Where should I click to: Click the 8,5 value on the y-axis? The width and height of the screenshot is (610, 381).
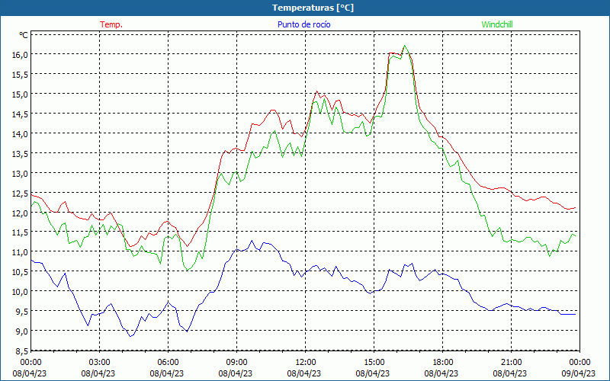(x=21, y=351)
